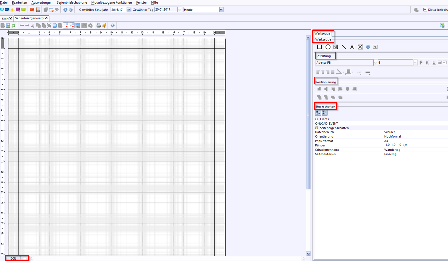Open the Heute dropdown
This screenshot has height=261, width=448.
coord(221,10)
